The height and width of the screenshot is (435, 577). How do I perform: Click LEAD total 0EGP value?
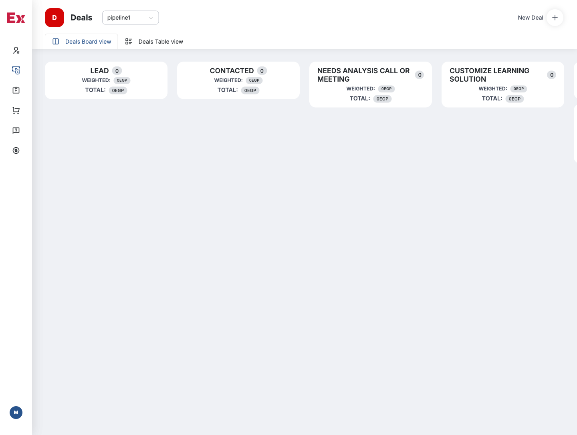[118, 90]
